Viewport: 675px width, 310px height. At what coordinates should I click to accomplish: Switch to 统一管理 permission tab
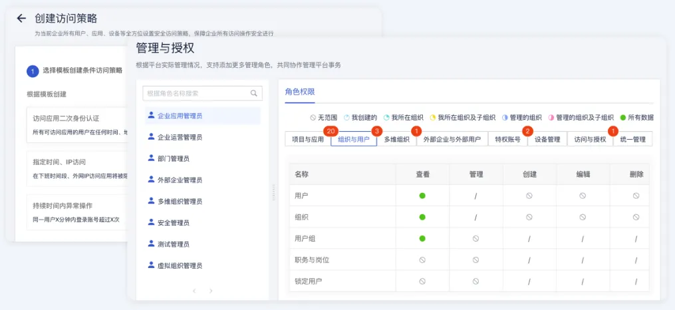(633, 139)
